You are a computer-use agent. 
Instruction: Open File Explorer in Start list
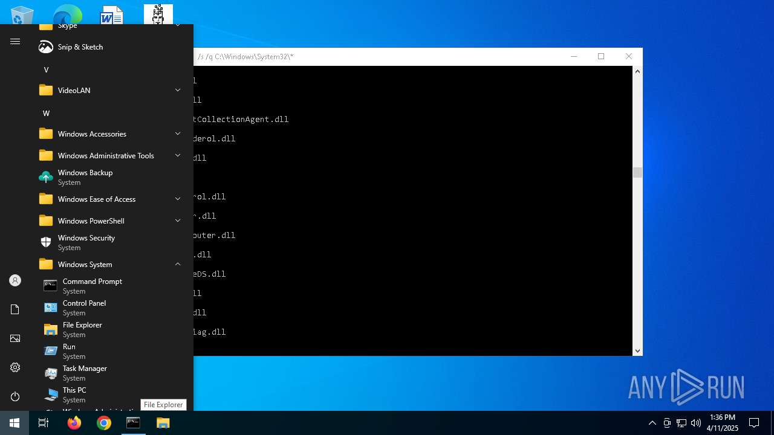click(x=109, y=330)
